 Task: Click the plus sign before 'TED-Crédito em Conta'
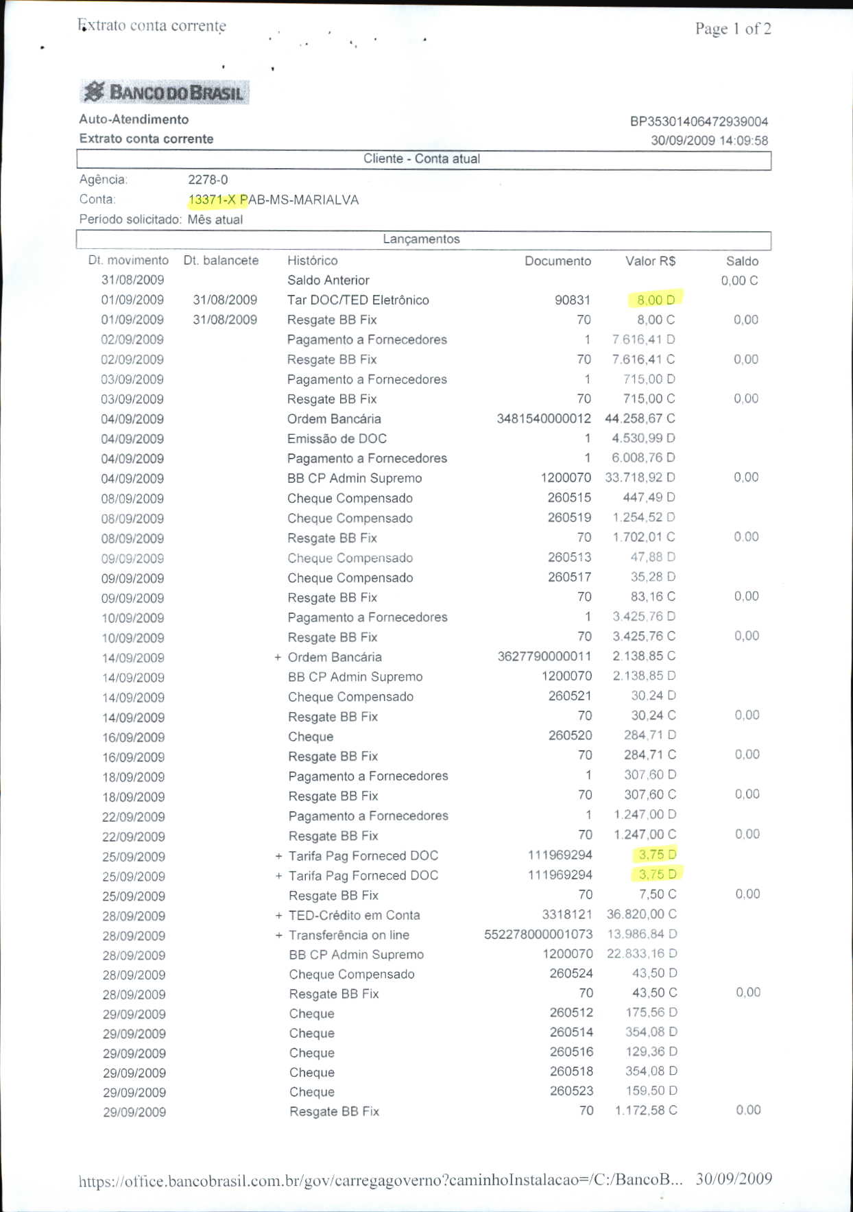pos(278,916)
